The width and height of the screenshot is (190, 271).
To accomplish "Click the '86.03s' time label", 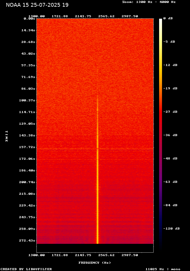I will click(28, 89).
